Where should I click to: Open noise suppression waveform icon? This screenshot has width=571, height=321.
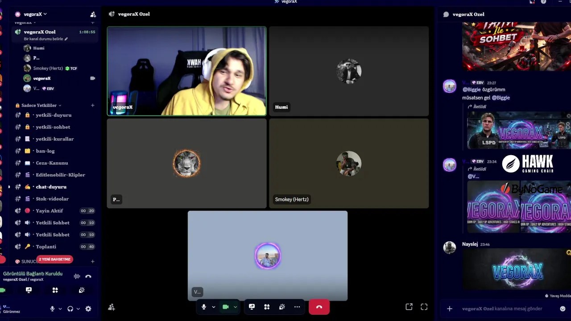[x=77, y=276]
